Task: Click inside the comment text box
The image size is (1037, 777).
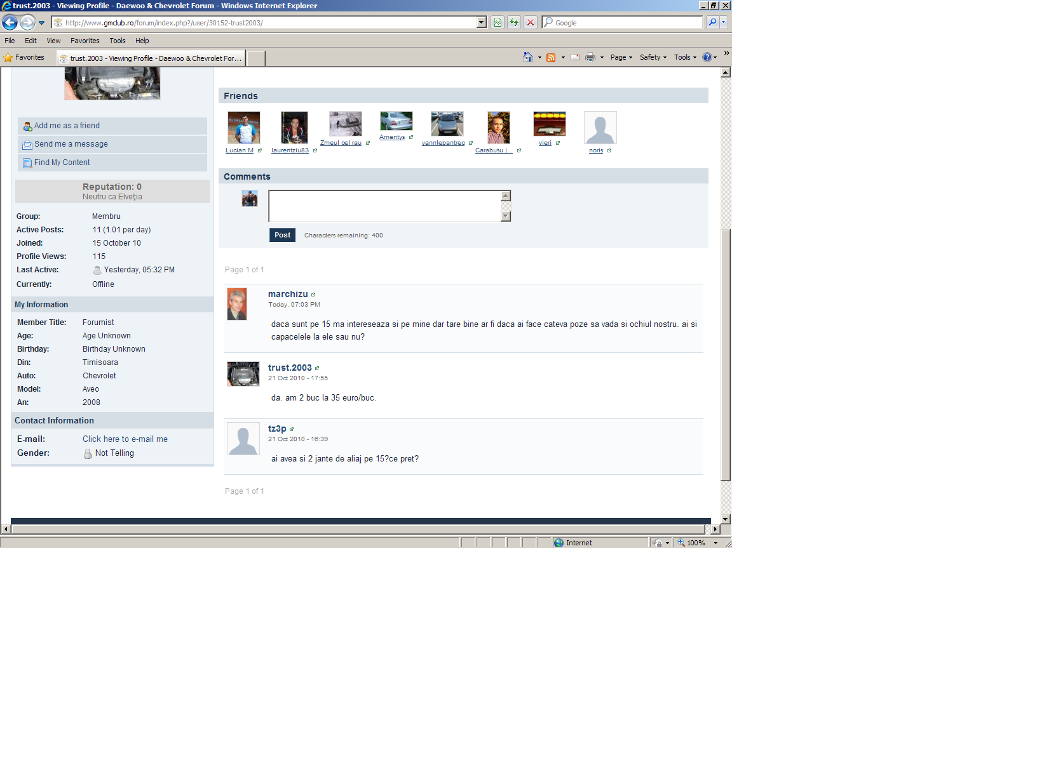Action: click(384, 206)
